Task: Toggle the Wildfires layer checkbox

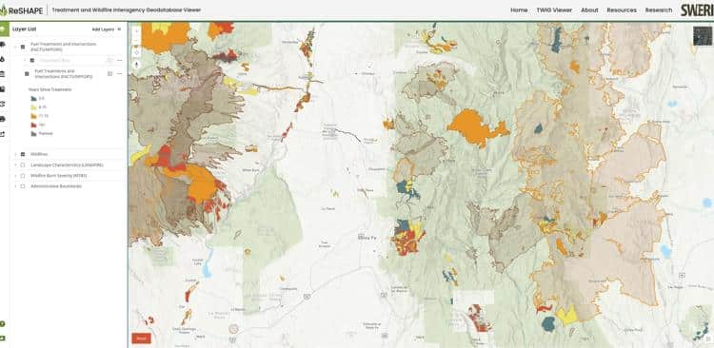Action: pyautogui.click(x=23, y=154)
